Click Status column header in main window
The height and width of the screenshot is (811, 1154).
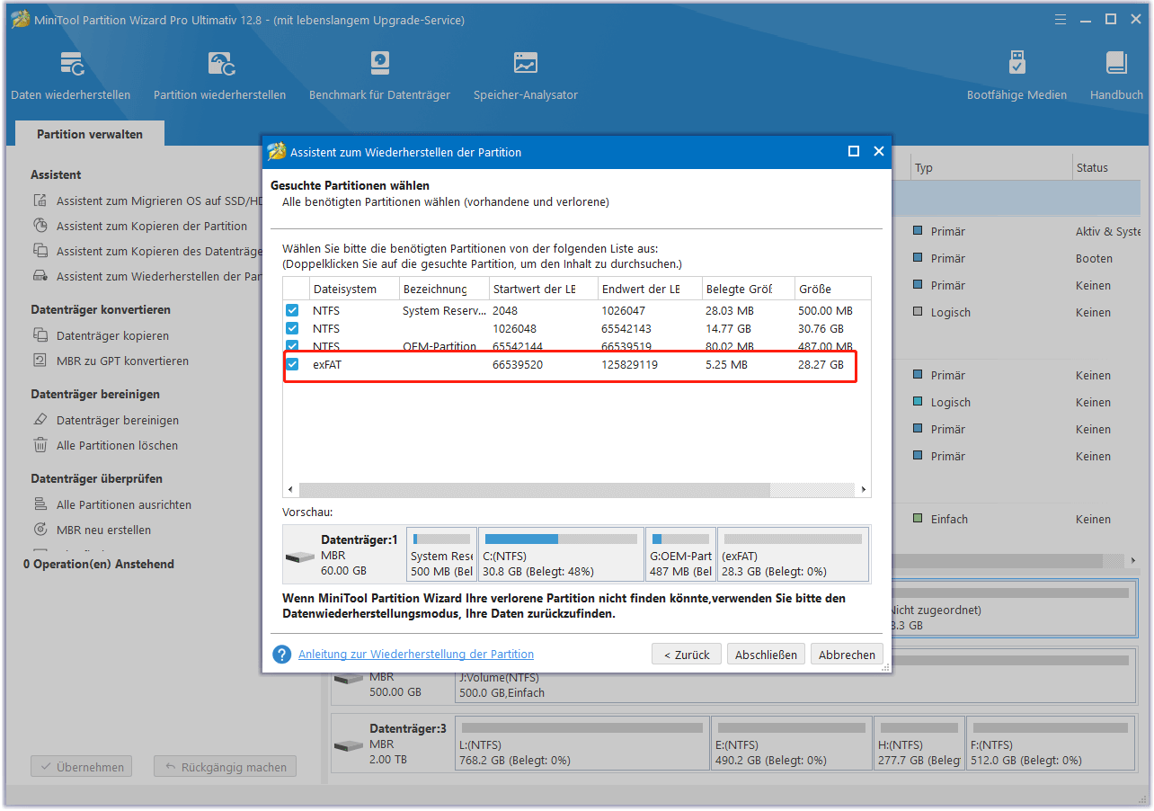click(1107, 168)
